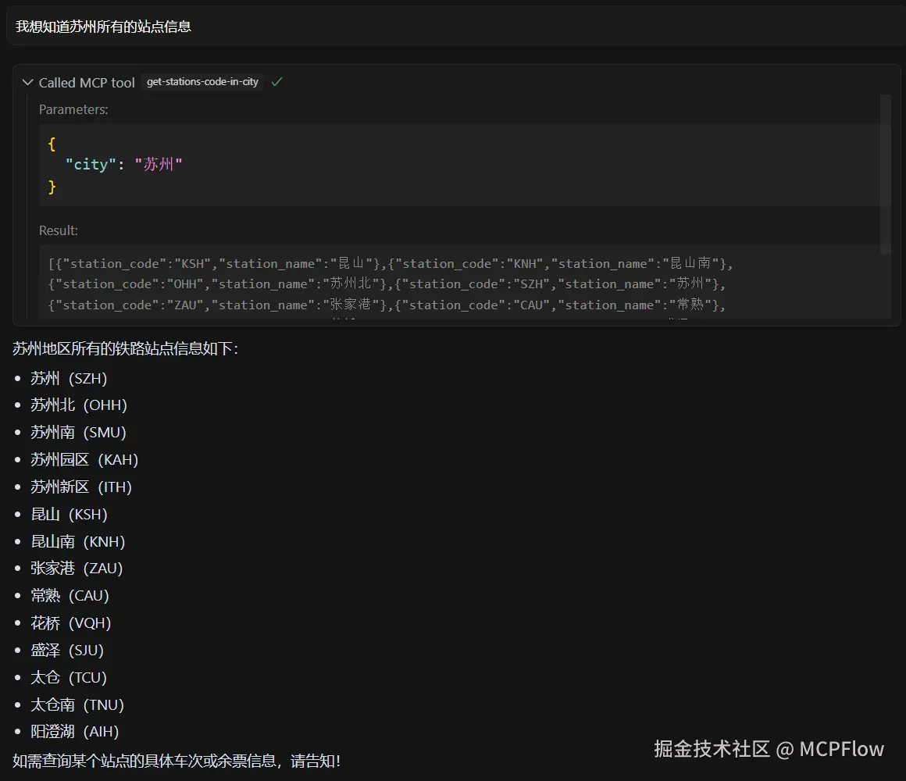
Task: Click the MCPFlow watermark text
Action: [841, 749]
